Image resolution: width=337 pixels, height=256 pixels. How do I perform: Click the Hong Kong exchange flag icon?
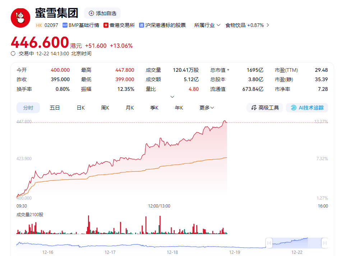tap(106, 25)
